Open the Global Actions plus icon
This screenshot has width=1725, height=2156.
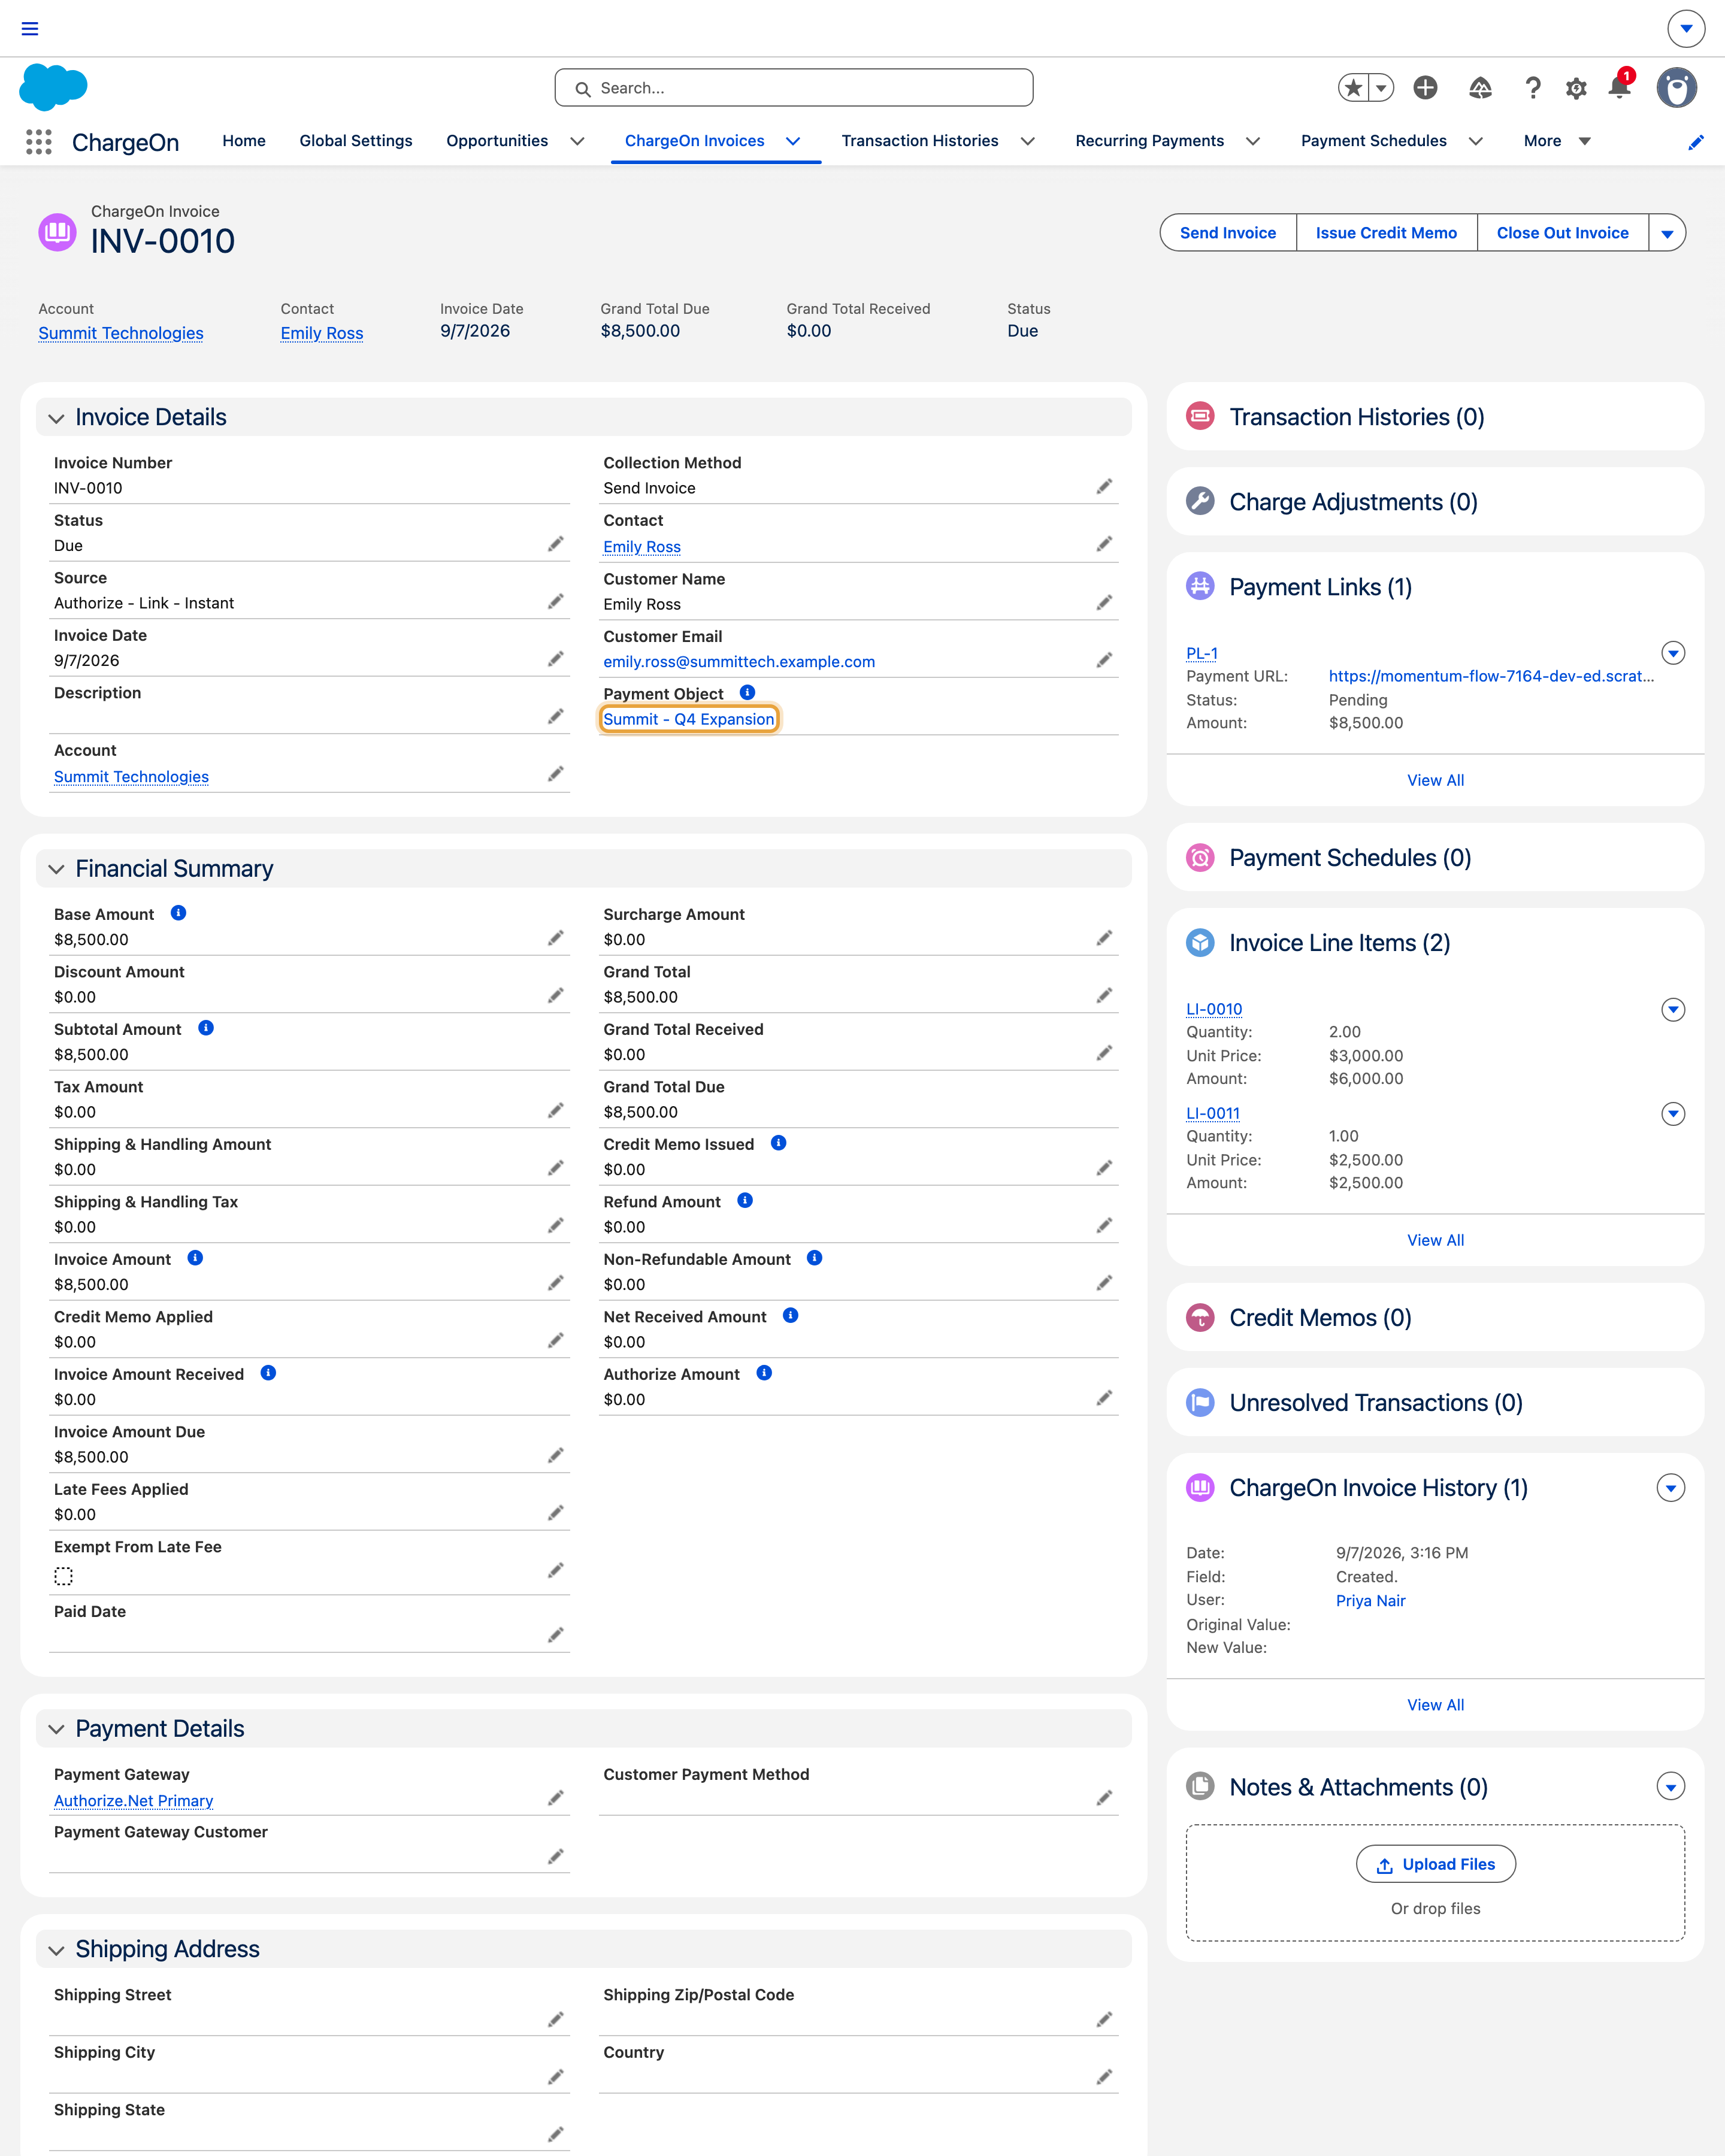[1425, 88]
